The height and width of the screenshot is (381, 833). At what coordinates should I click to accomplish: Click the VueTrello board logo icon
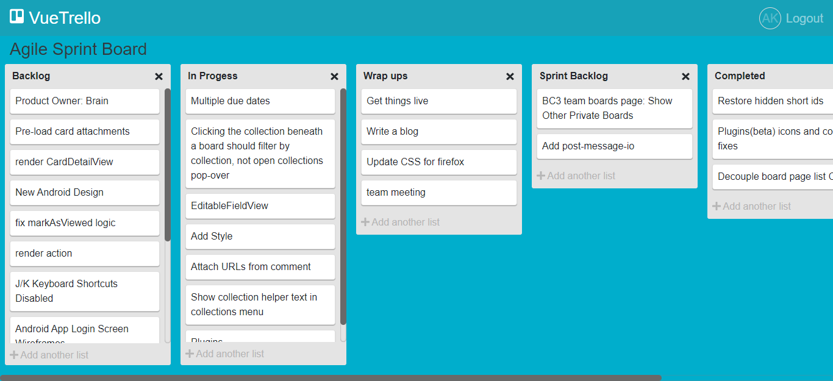[16, 16]
